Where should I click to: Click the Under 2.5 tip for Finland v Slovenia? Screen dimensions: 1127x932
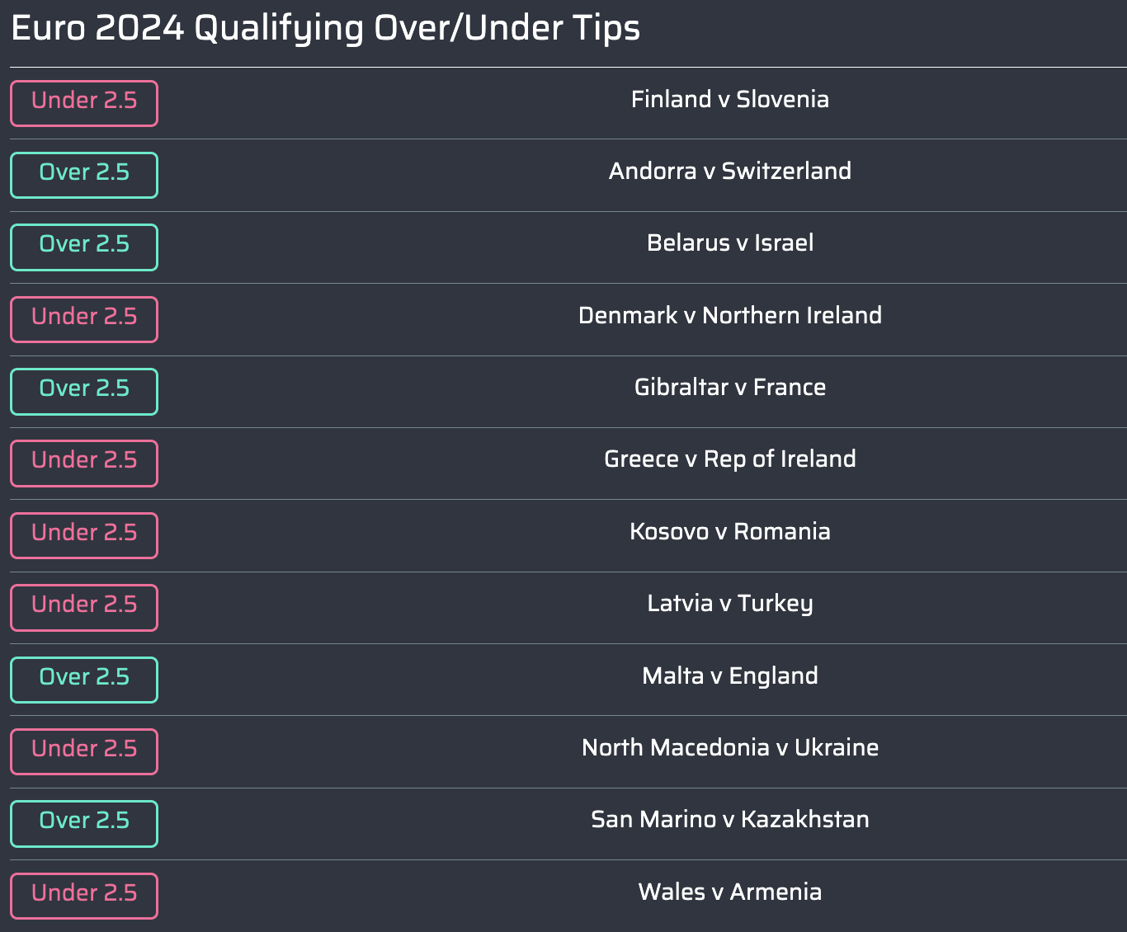tap(84, 103)
